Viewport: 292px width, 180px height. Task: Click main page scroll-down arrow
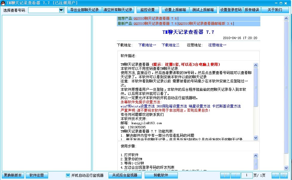coord(286,168)
